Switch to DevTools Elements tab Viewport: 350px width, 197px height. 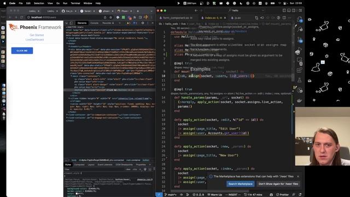click(82, 23)
